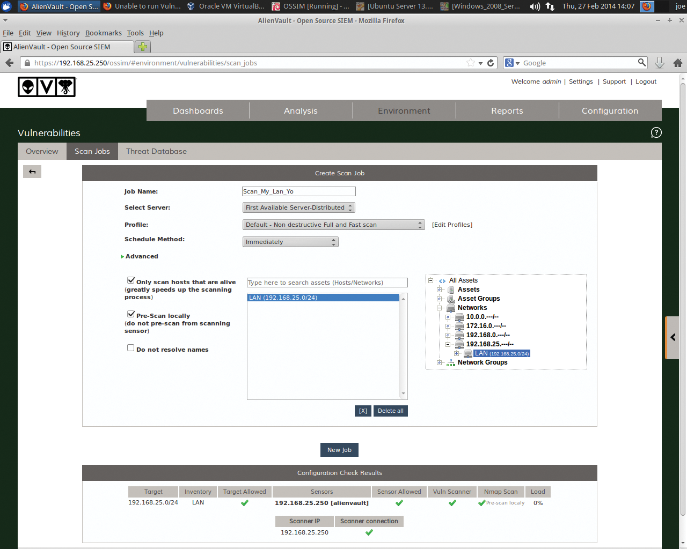Viewport: 687px width, 549px height.
Task: Open the Profile dropdown list
Action: (333, 225)
